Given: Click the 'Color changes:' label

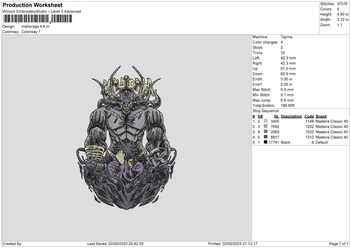Looking at the screenshot, I should point(265,42).
